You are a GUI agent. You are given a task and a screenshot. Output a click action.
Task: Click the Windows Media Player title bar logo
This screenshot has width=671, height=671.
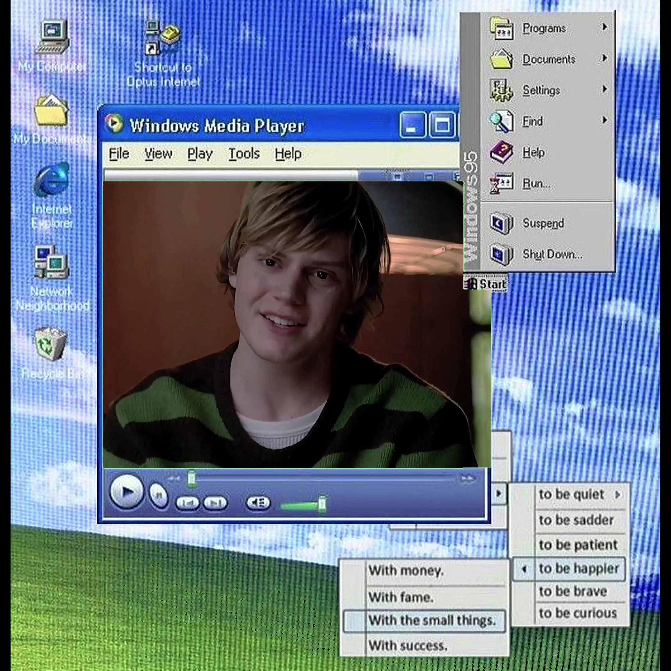tap(114, 123)
